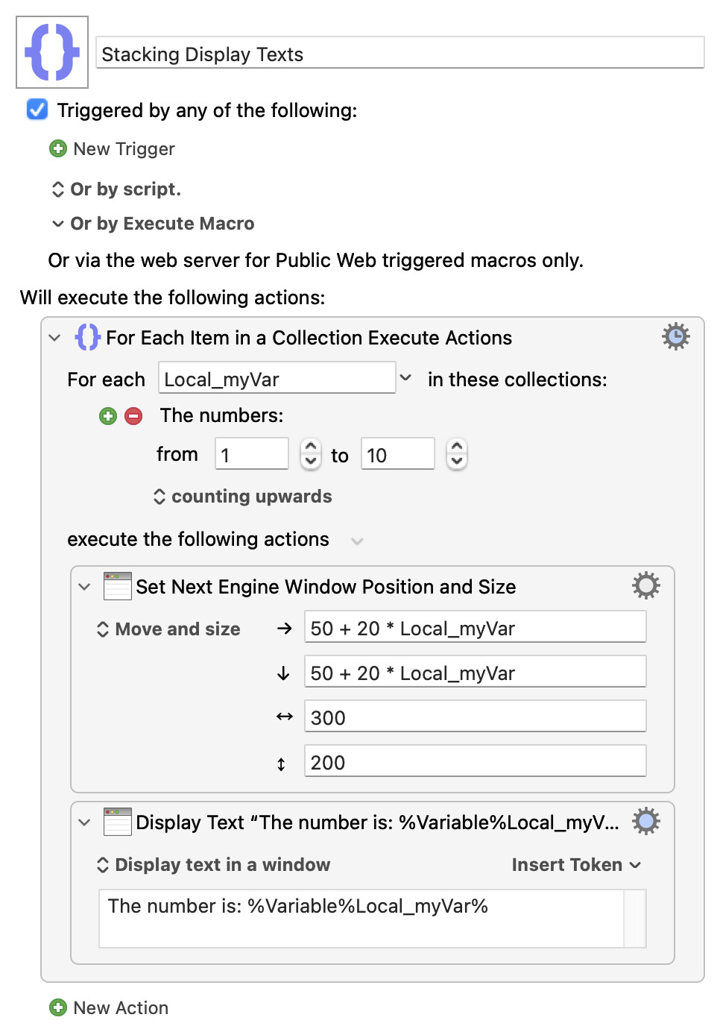Change the 'counting upwards' option
The height and width of the screenshot is (1032, 720).
point(243,497)
